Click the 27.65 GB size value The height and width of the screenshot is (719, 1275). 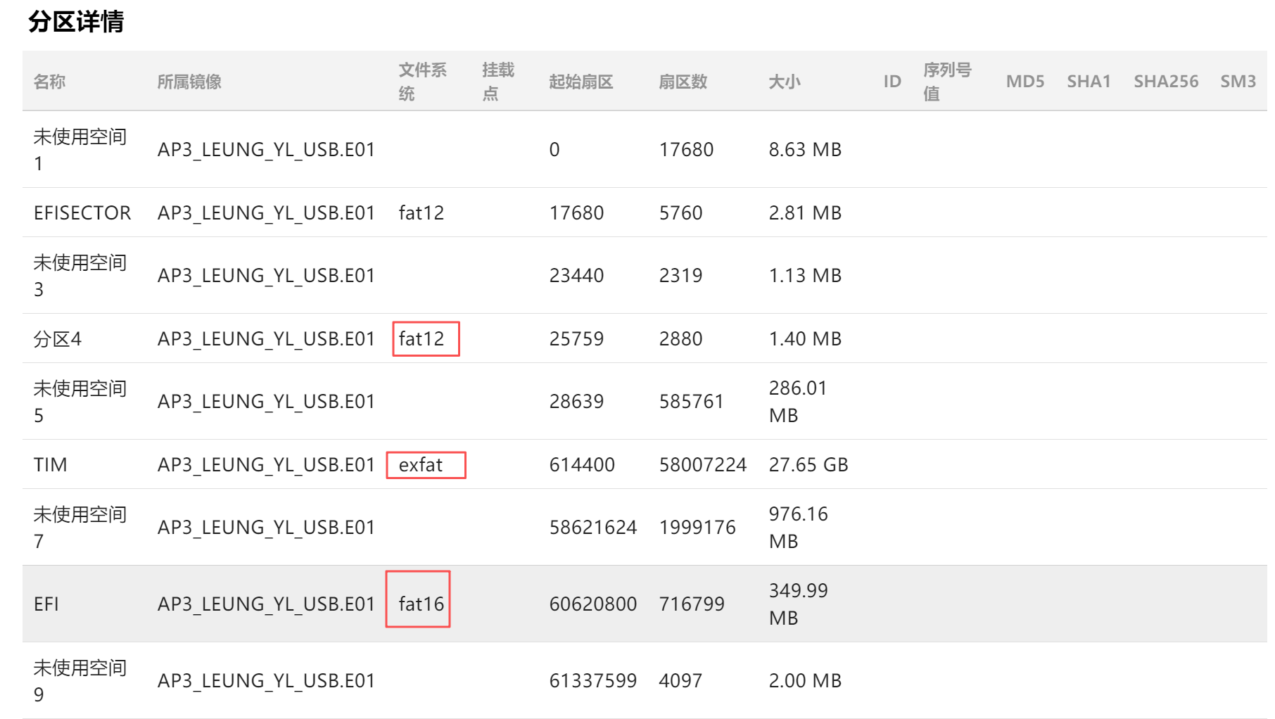(x=808, y=464)
